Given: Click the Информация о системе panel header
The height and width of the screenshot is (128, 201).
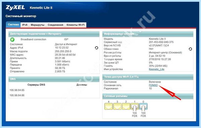Looking at the screenshot, I should [x=148, y=34].
